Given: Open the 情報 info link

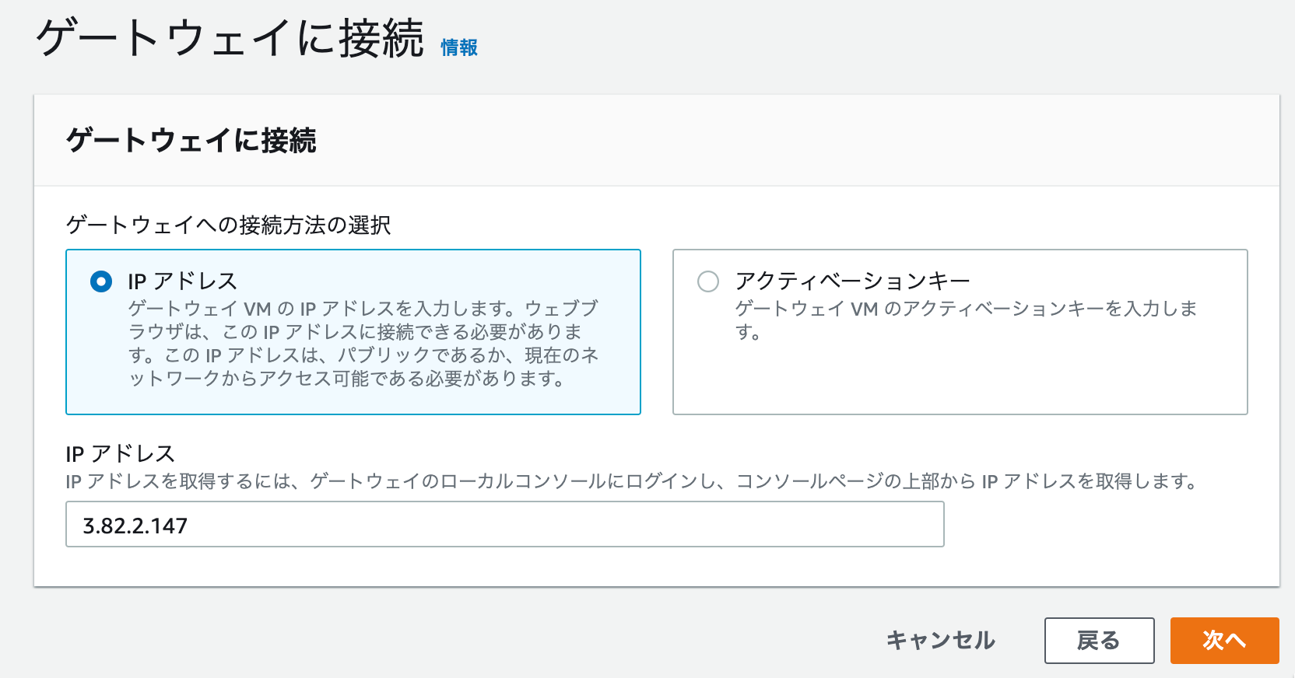Looking at the screenshot, I should click(x=459, y=47).
